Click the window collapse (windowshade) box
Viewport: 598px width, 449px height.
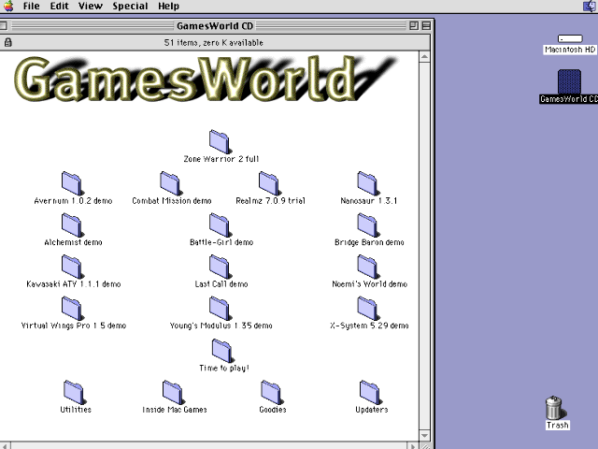point(426,25)
